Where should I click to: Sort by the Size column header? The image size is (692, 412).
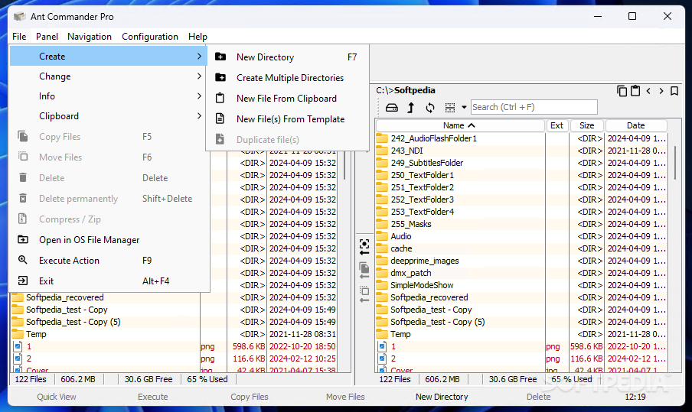coord(586,125)
